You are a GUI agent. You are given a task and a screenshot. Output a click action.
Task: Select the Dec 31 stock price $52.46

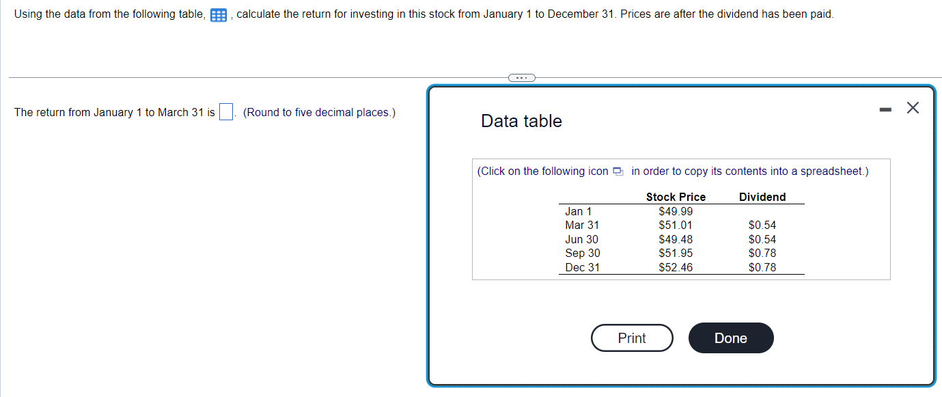pos(676,267)
